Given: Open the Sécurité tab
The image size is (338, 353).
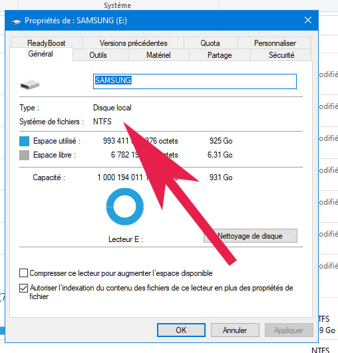Looking at the screenshot, I should tap(281, 55).
